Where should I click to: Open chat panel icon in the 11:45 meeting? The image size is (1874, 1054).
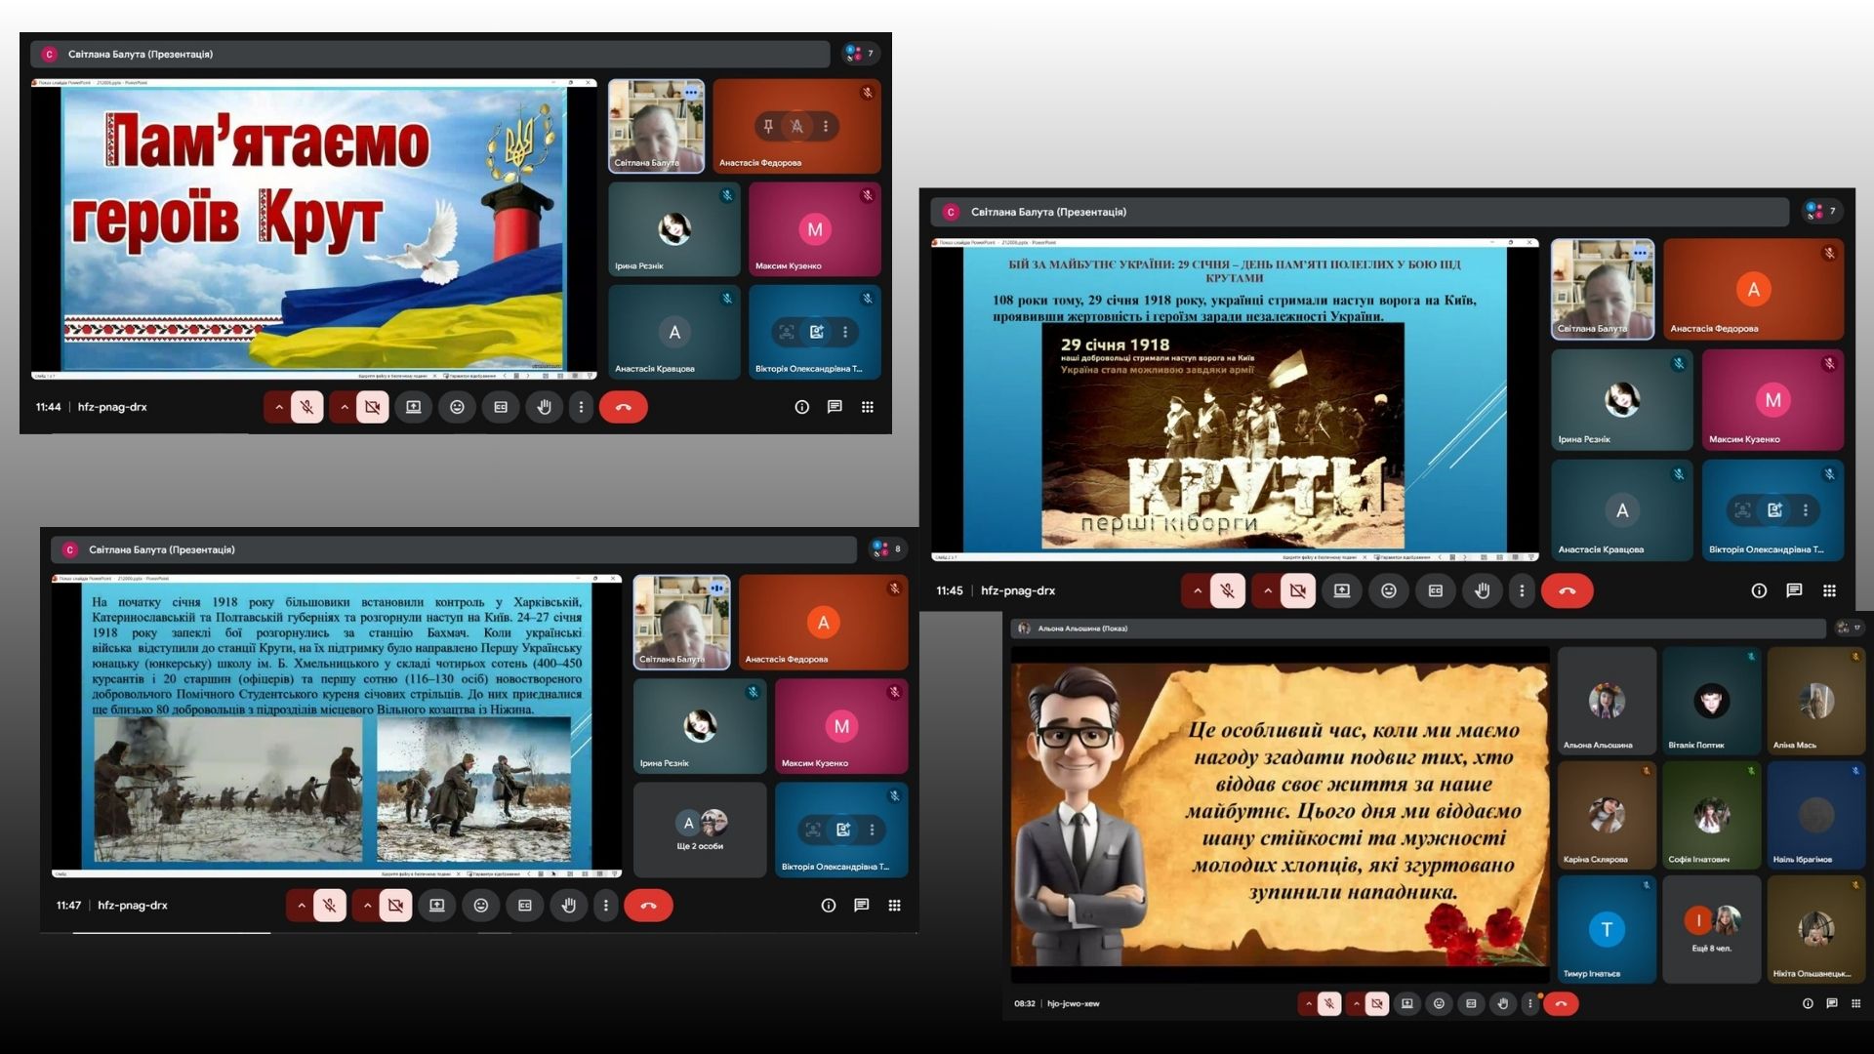click(1794, 590)
